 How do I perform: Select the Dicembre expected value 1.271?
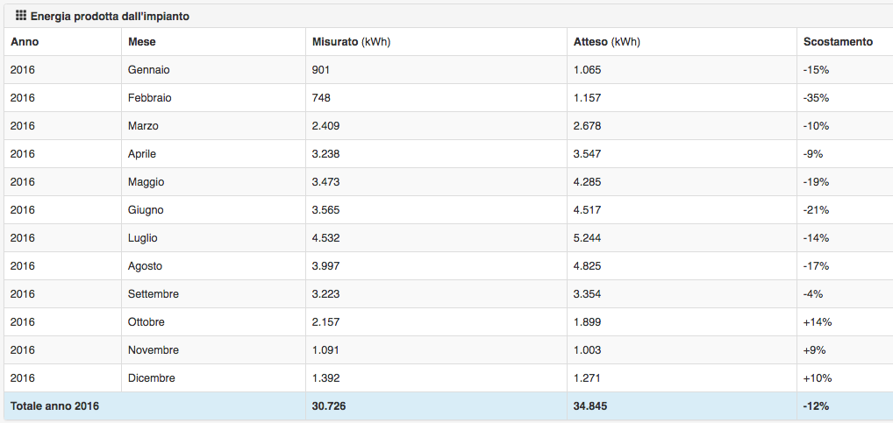(x=587, y=377)
